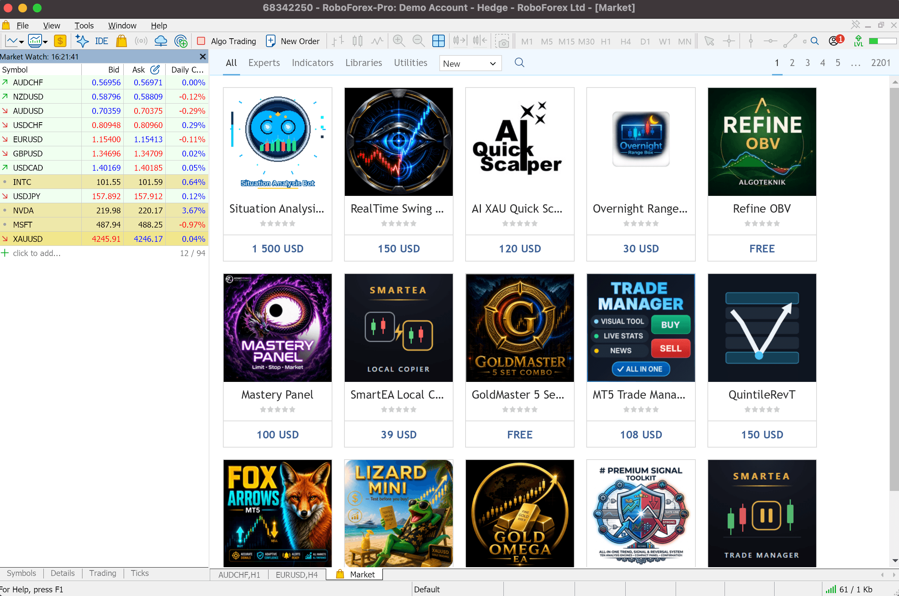Viewport: 899px width, 596px height.
Task: Select the MN timeframe
Action: coord(685,42)
